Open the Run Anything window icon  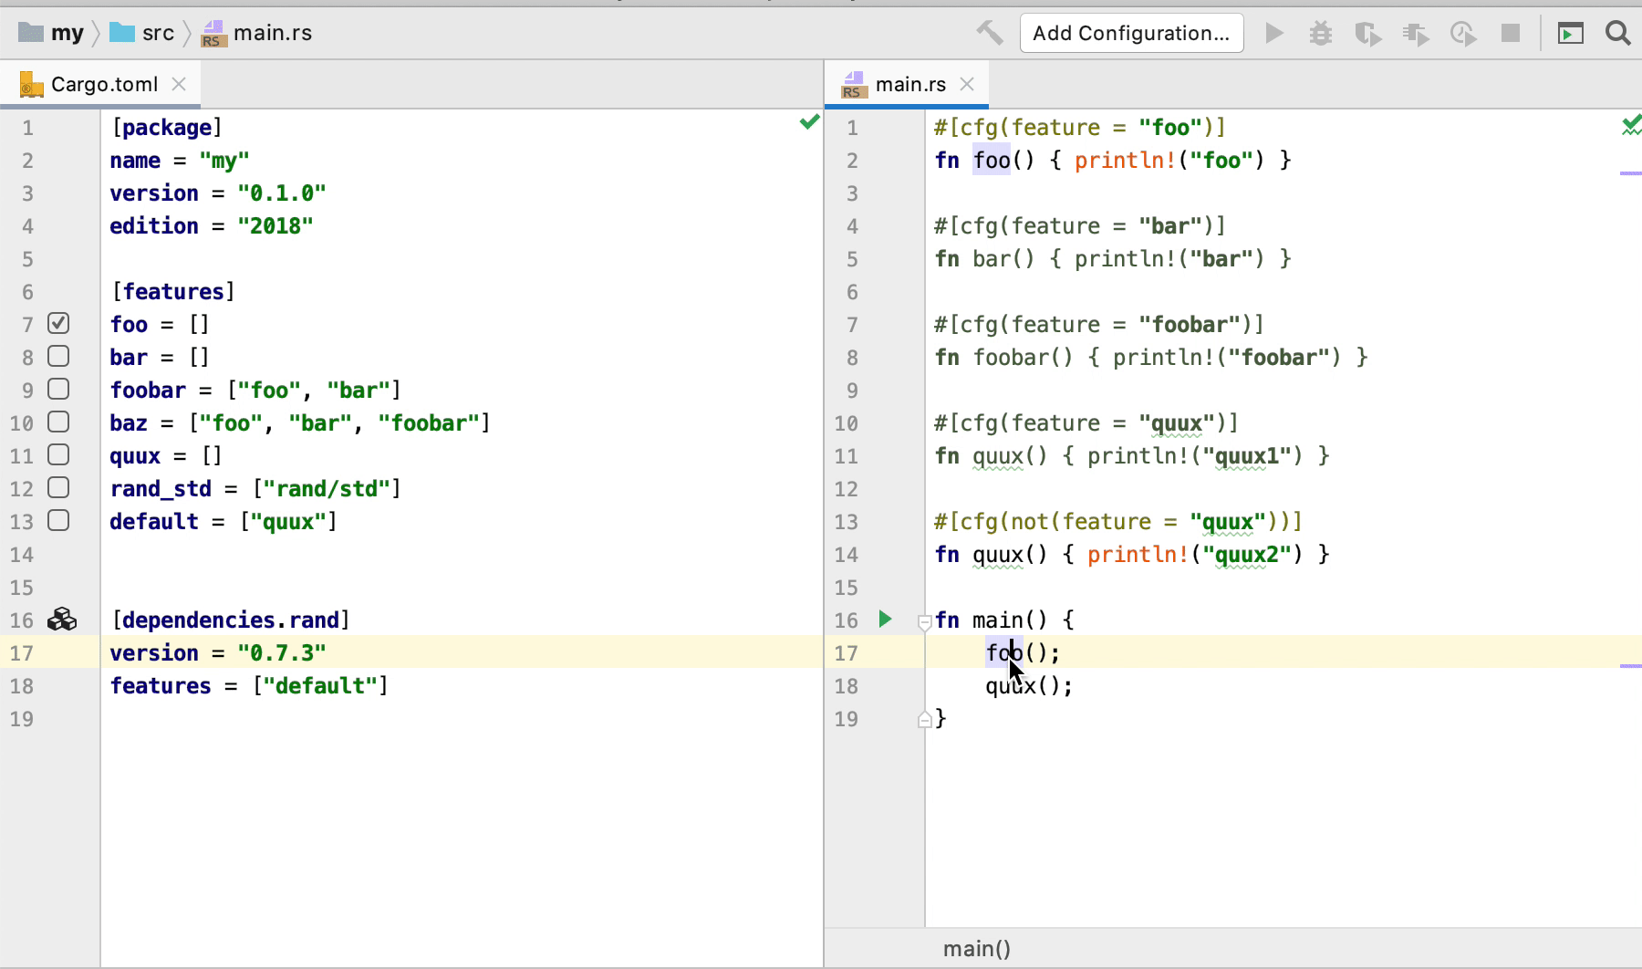point(1570,34)
